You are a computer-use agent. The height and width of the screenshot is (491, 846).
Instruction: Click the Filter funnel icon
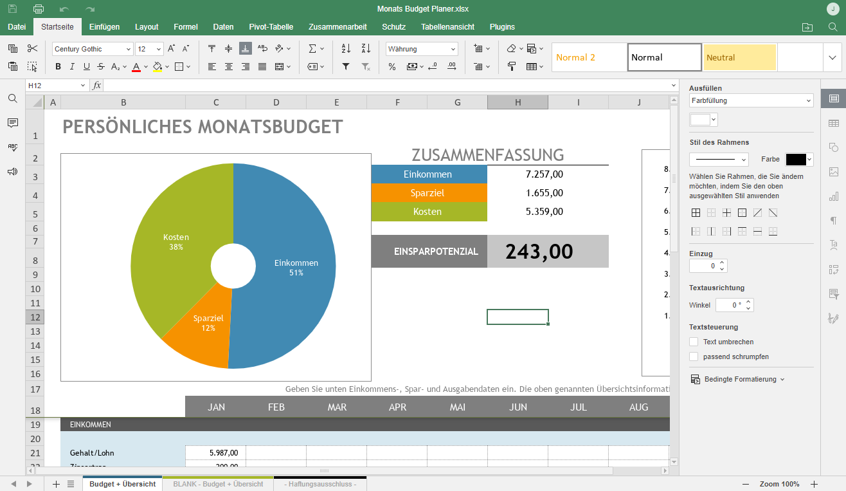[x=346, y=66]
